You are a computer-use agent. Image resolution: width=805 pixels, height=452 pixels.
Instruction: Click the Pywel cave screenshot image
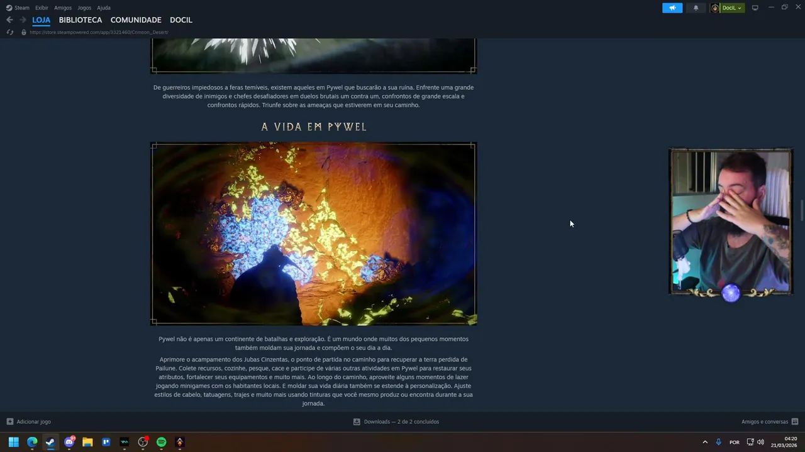point(313,234)
